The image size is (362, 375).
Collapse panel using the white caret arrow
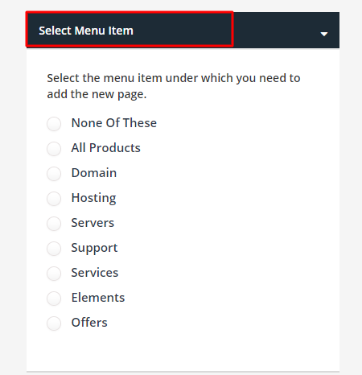tap(324, 34)
